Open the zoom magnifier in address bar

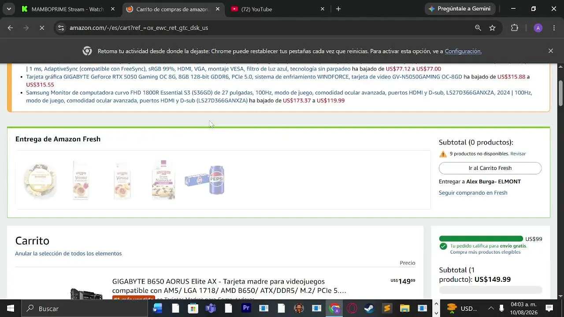[478, 28]
